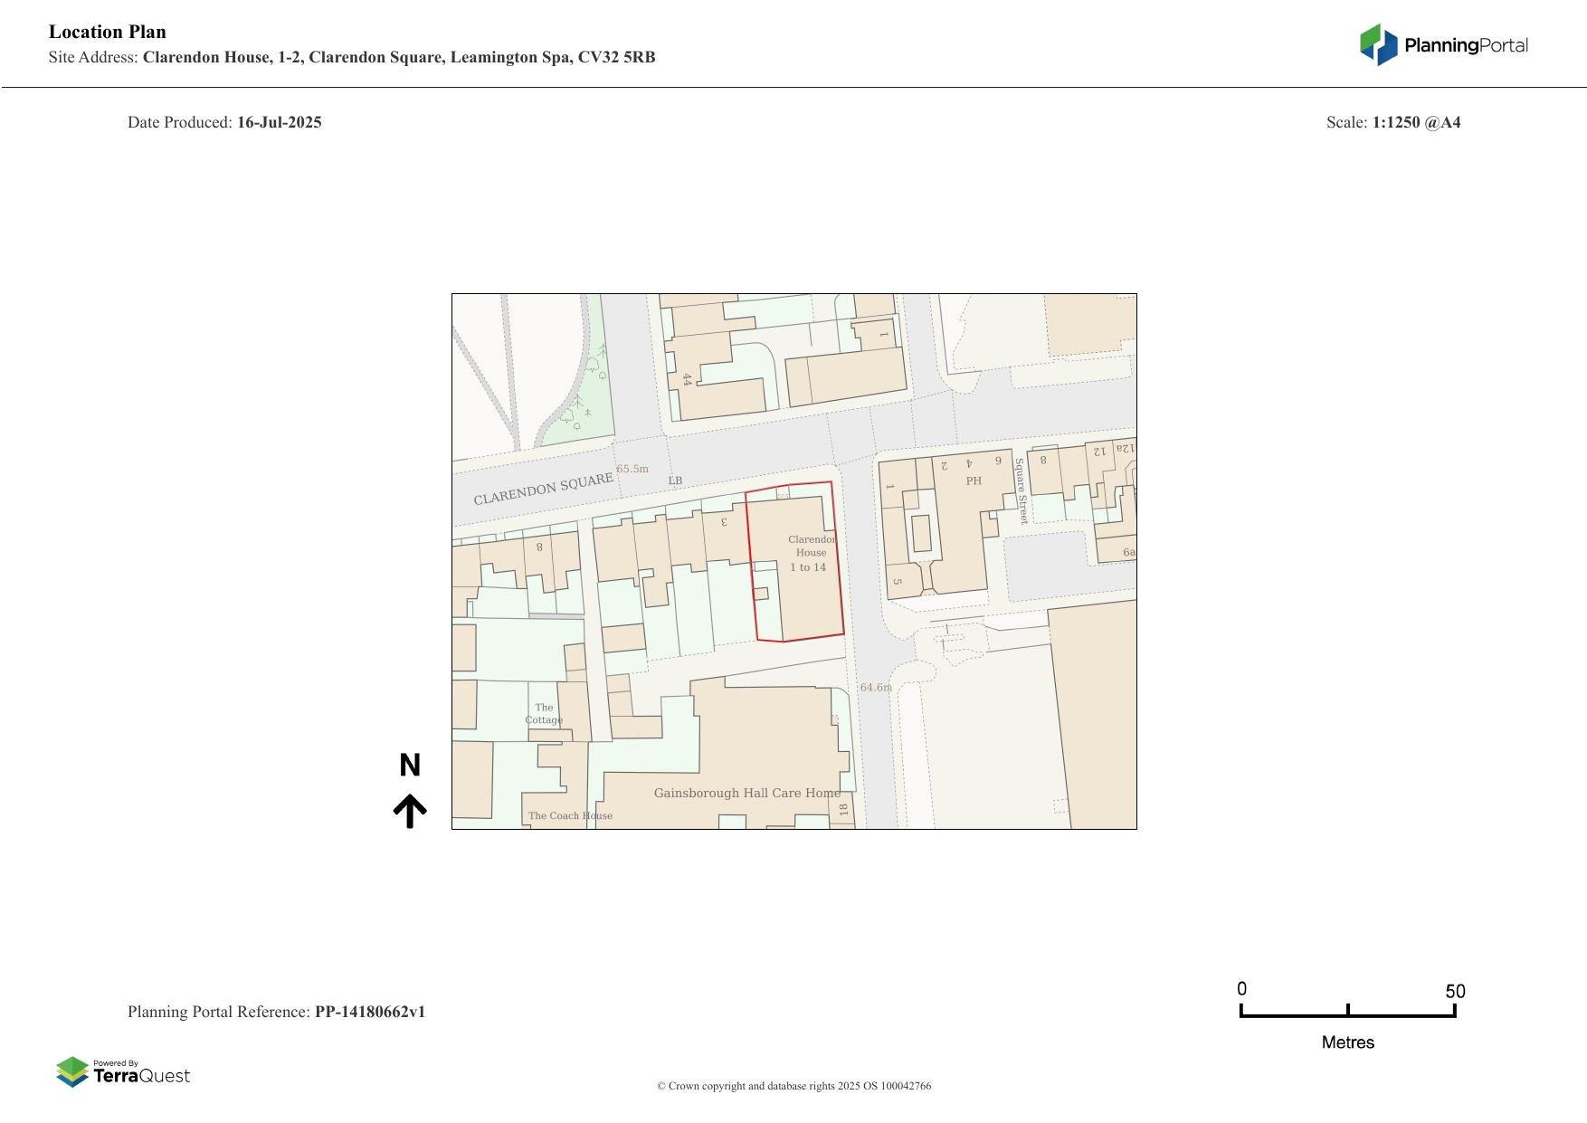Image resolution: width=1587 pixels, height=1123 pixels.
Task: Click the north arrow symbol
Action: point(410,811)
